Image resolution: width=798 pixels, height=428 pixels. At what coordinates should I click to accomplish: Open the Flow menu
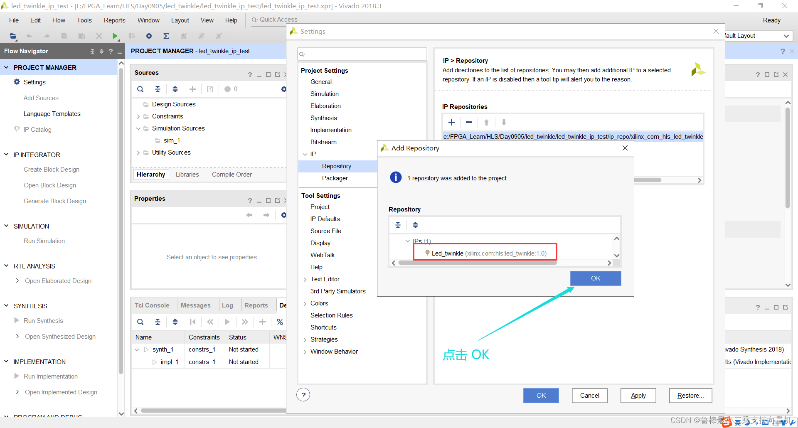click(59, 20)
